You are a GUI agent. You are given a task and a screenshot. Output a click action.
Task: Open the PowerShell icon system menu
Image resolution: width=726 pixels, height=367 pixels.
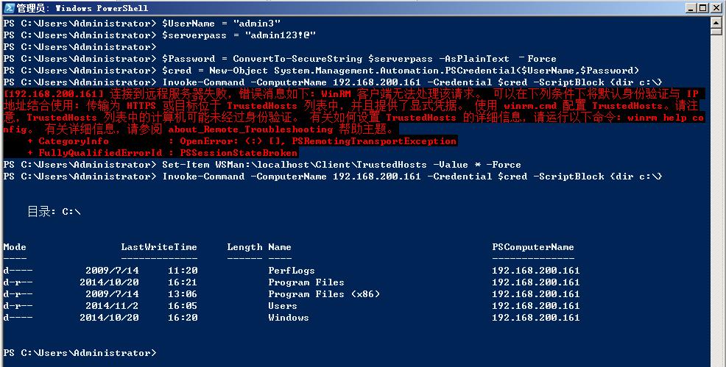pyautogui.click(x=8, y=7)
